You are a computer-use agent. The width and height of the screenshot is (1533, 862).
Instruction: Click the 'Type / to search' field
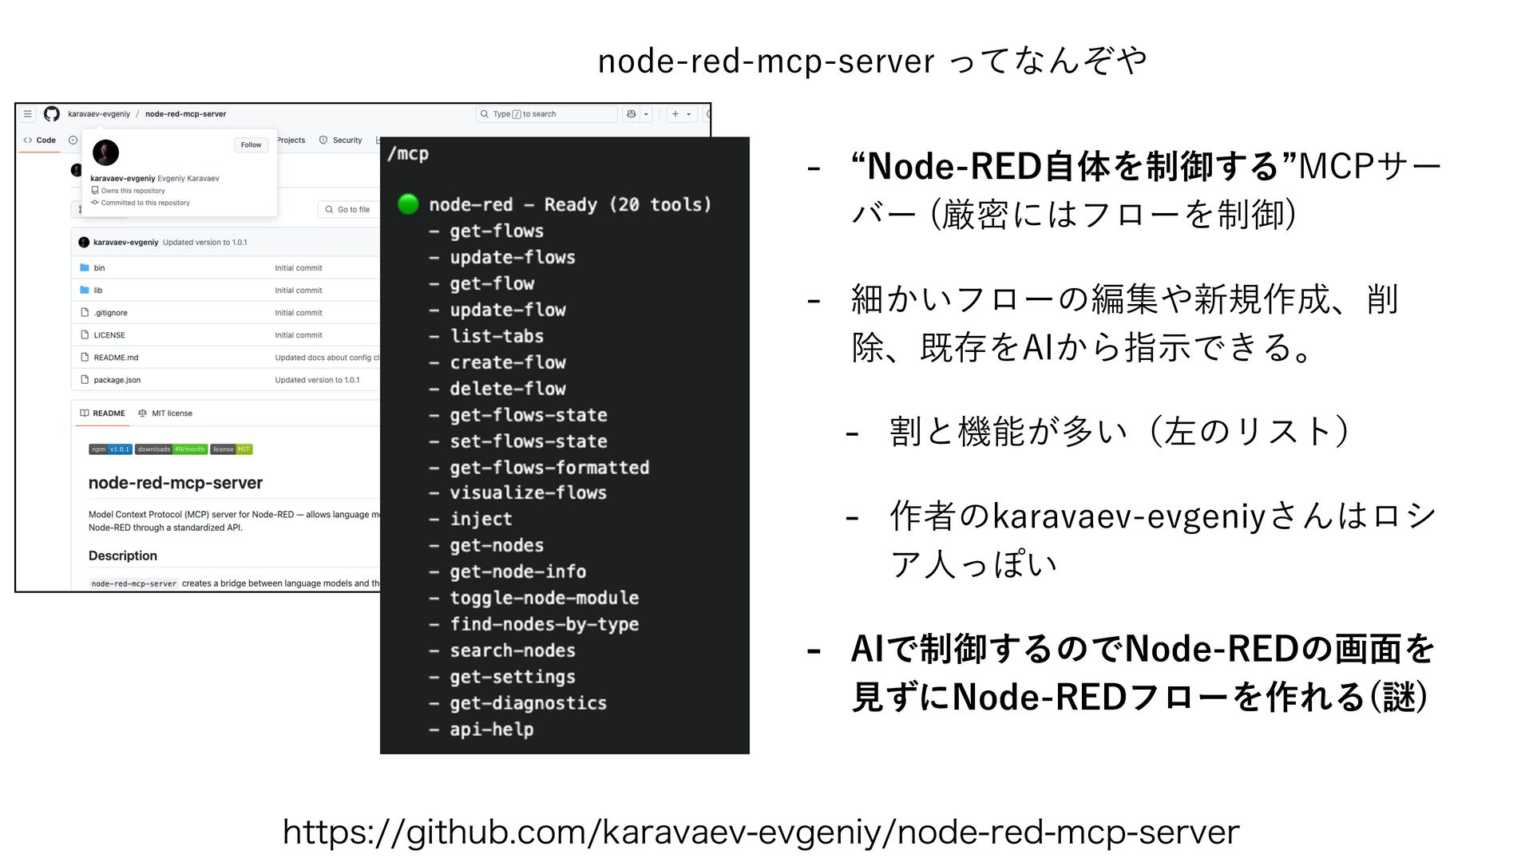[x=547, y=114]
